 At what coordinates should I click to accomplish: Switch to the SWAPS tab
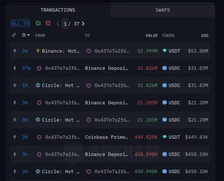[x=163, y=10]
